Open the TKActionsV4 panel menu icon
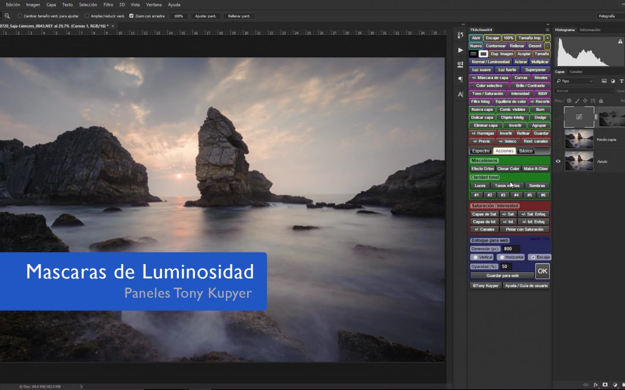625x390 pixels. tap(547, 30)
